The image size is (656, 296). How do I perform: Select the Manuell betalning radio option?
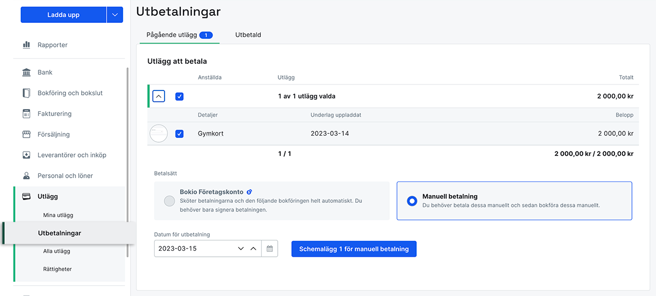(412, 201)
